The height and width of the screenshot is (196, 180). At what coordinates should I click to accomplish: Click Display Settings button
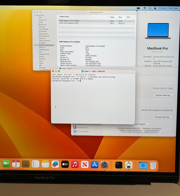pyautogui.click(x=164, y=95)
